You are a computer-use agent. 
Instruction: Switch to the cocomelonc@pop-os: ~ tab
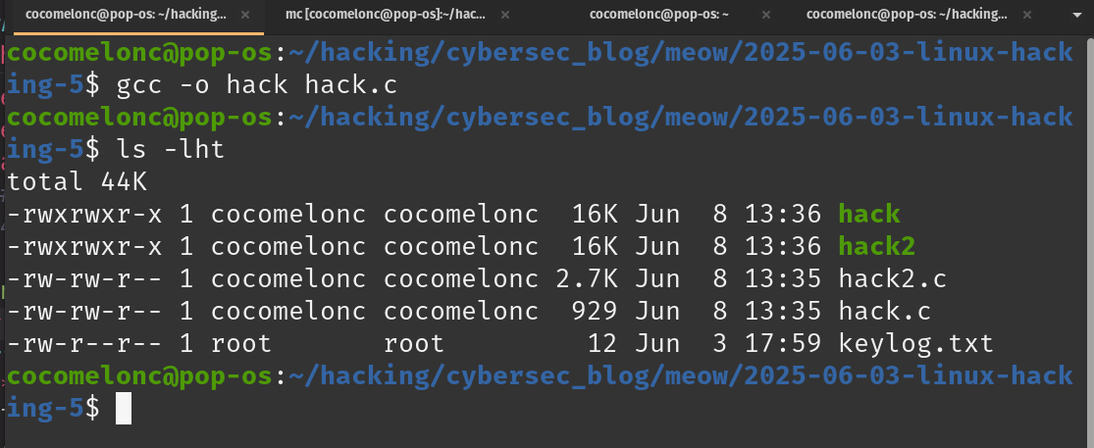tap(659, 15)
